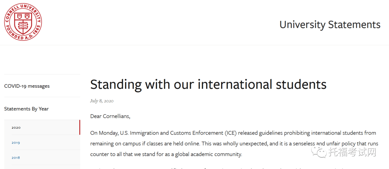Image resolution: width=389 pixels, height=169 pixels.
Task: Click the red active indicator beside 2020
Action: coord(80,127)
